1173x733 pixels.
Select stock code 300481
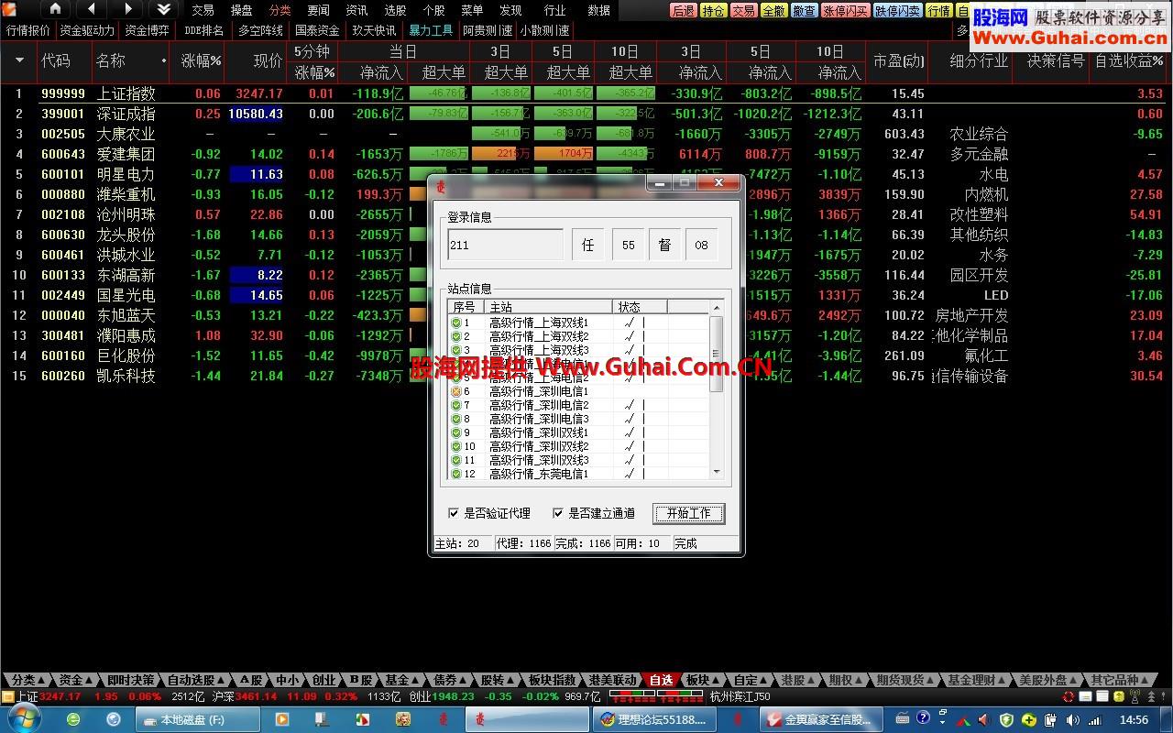tap(62, 335)
